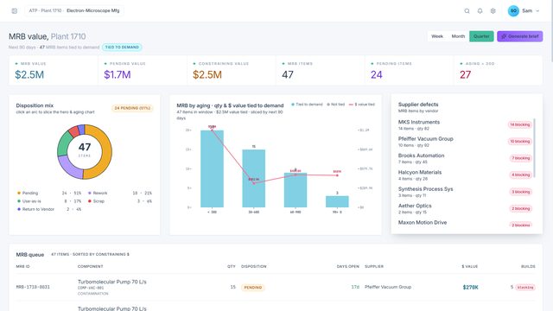The image size is (553, 311).
Task: Select Pfeiffer Vacuum Group in Supplier defects
Action: (465, 142)
